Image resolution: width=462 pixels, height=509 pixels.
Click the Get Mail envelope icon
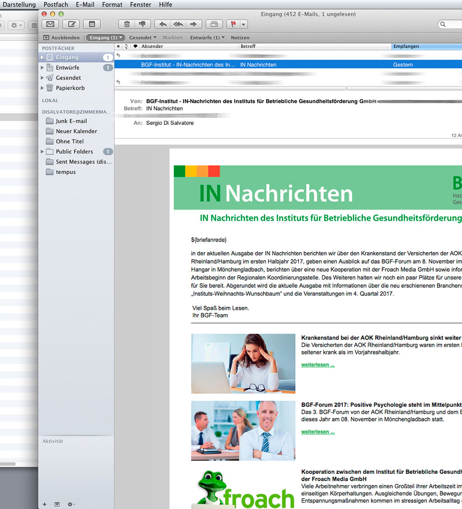click(50, 24)
